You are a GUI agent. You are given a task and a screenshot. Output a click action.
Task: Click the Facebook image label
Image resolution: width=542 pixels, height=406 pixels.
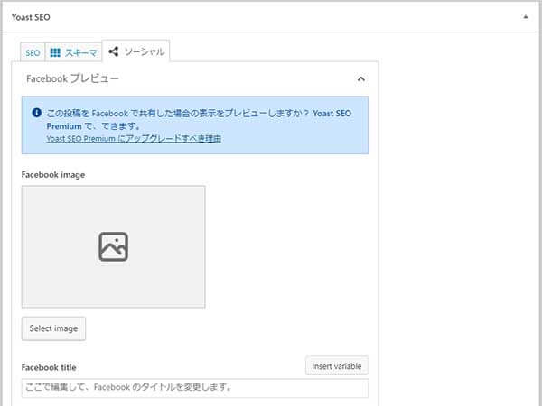click(x=53, y=174)
